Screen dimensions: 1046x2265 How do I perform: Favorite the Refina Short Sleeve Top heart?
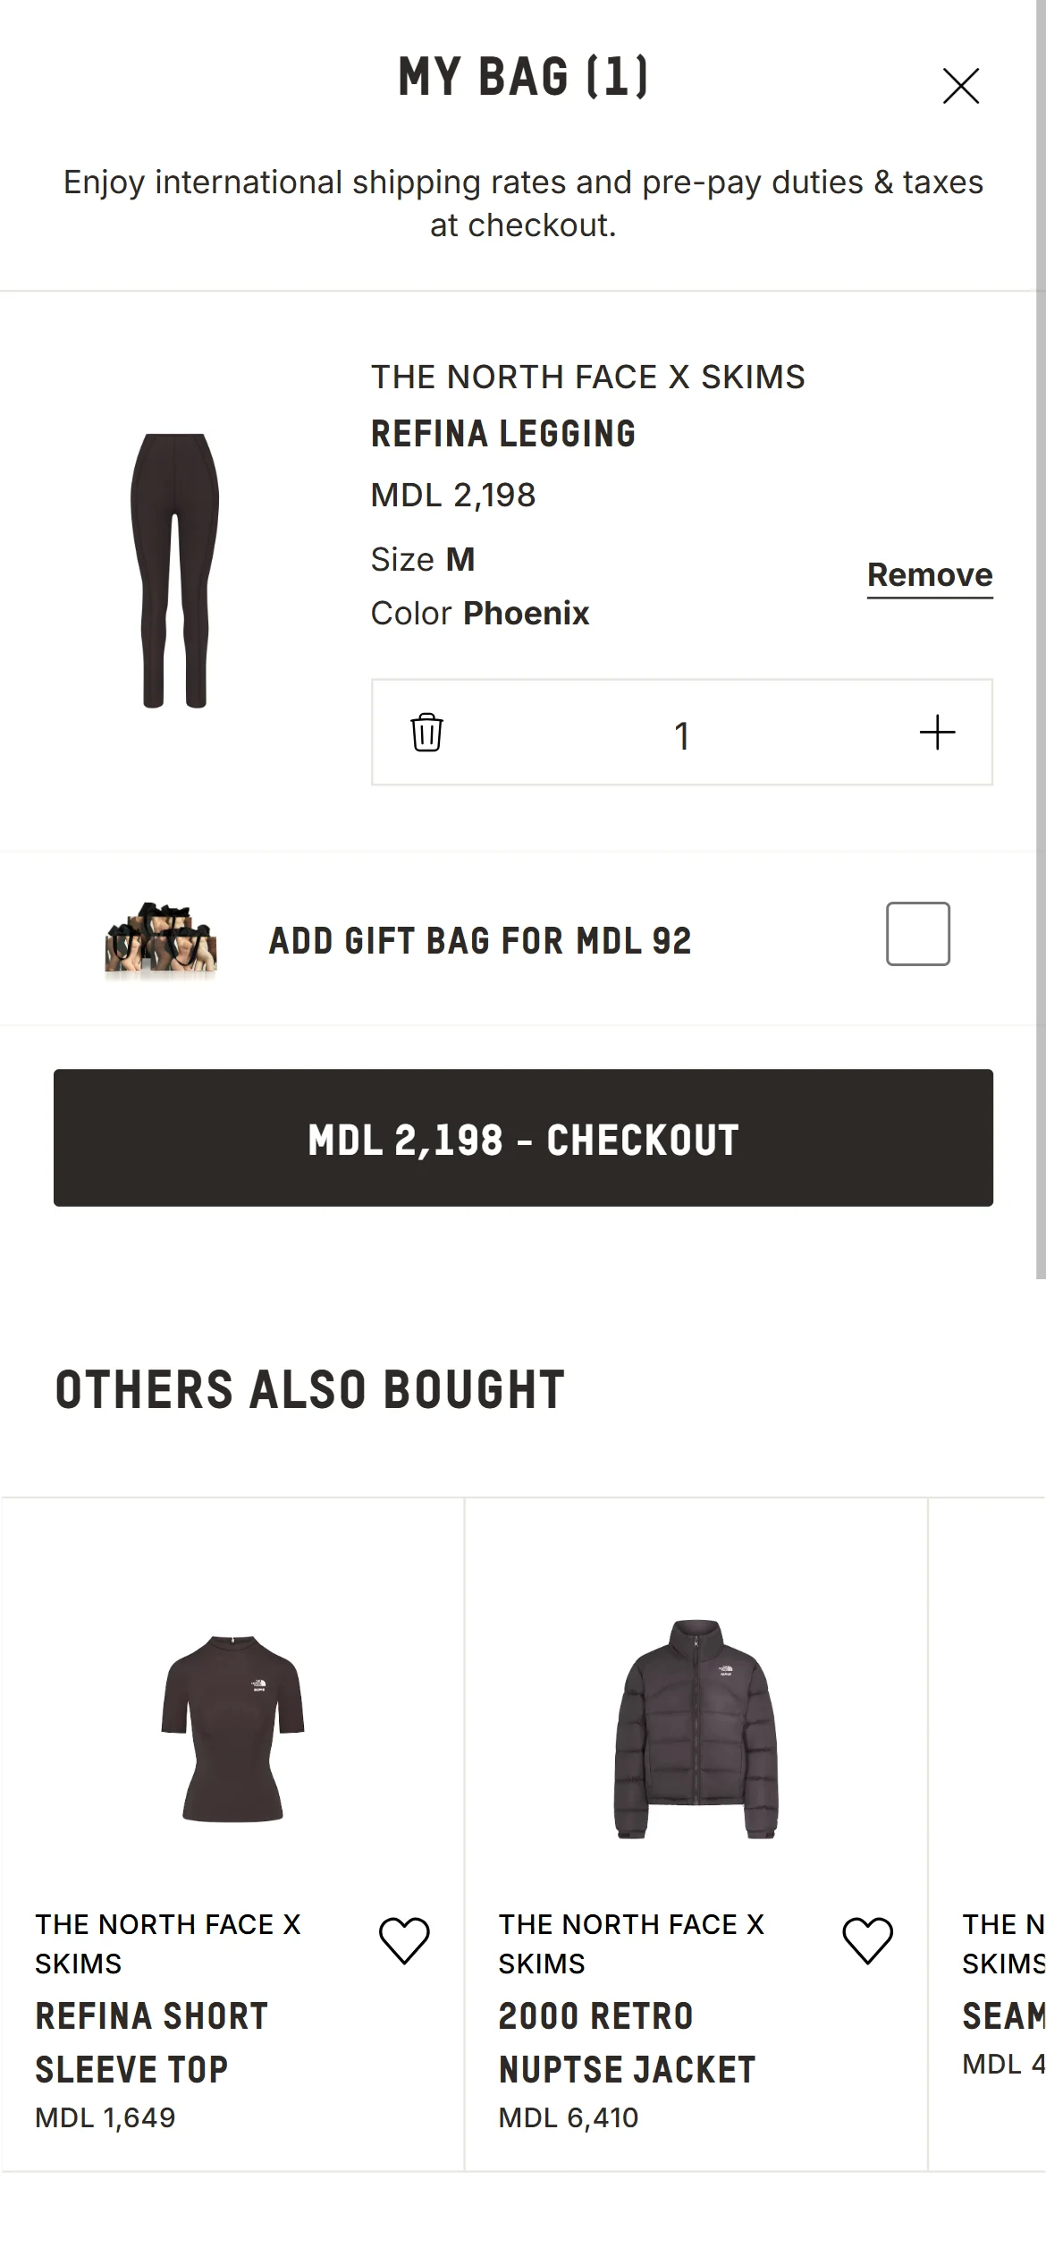[x=404, y=1940]
